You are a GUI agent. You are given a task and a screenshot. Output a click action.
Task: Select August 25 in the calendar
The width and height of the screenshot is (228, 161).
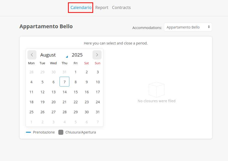tap(31, 112)
